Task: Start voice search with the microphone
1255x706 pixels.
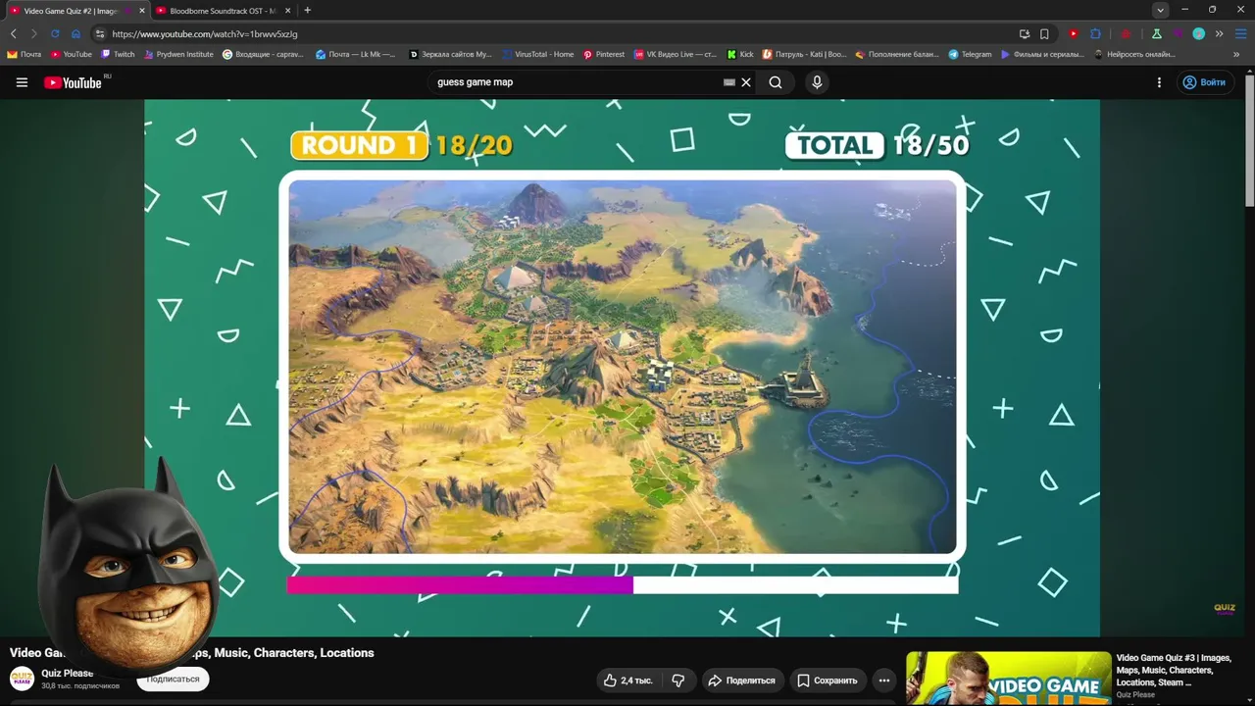Action: click(x=817, y=82)
